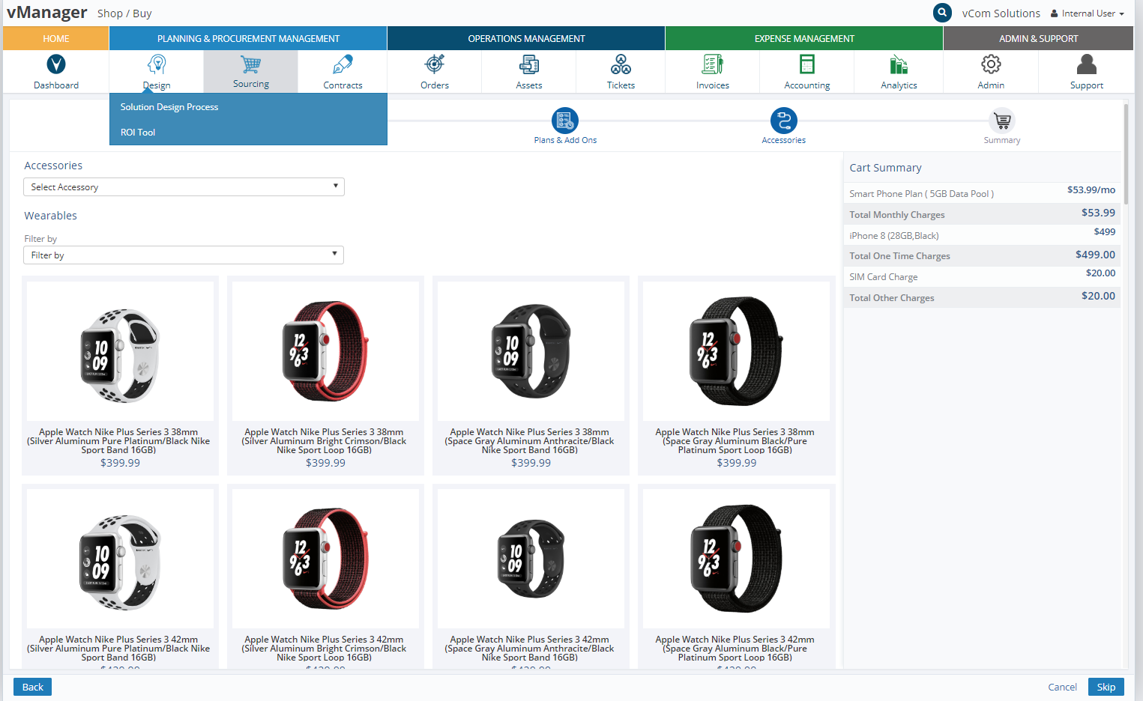This screenshot has width=1143, height=701.
Task: Click the Design lightbulb icon
Action: click(x=157, y=64)
